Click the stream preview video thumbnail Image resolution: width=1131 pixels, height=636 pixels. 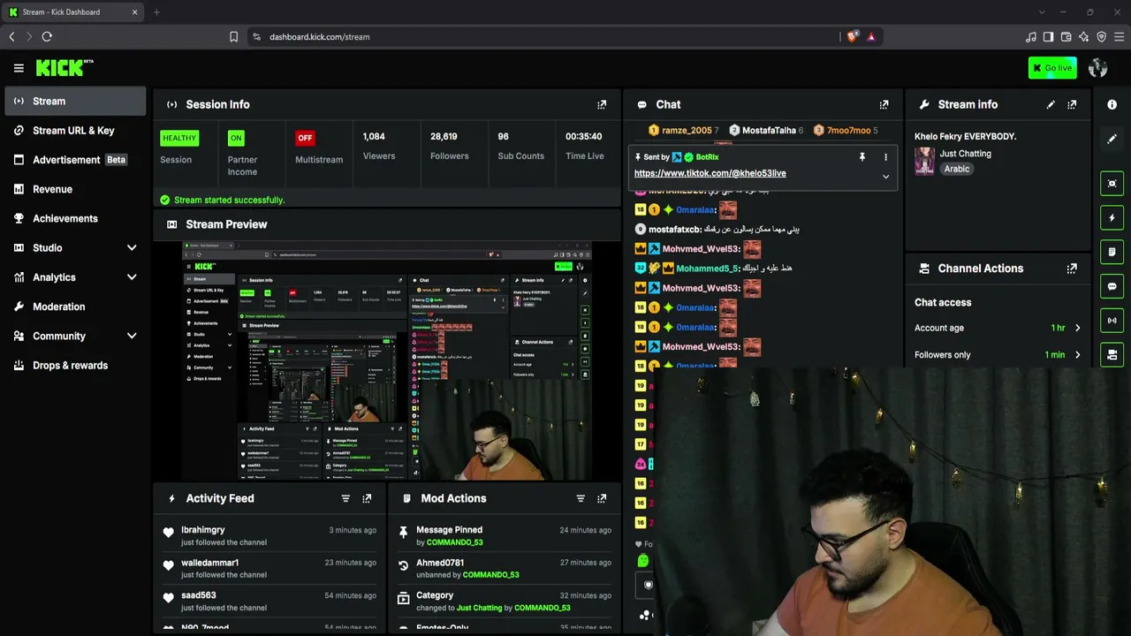coord(387,360)
